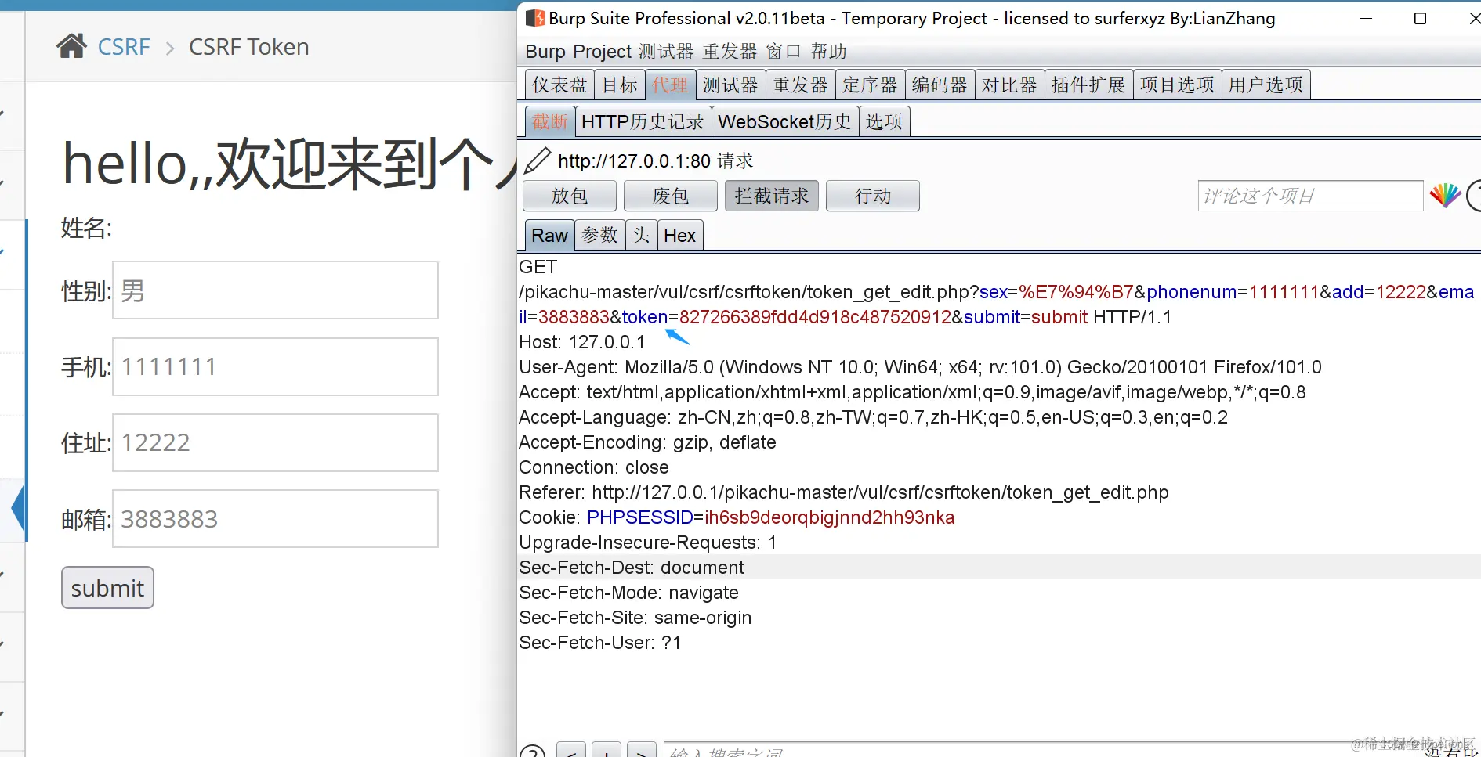Switch to the 目标 tab
The width and height of the screenshot is (1481, 757).
click(620, 85)
